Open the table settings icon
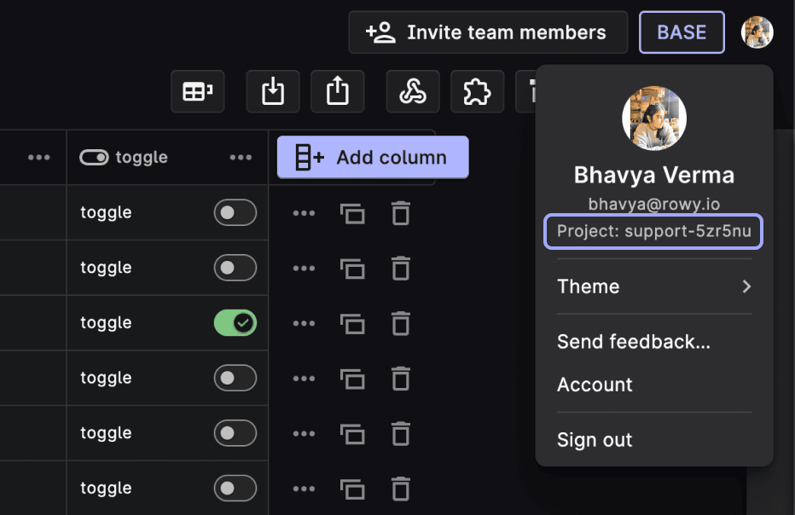 point(198,91)
